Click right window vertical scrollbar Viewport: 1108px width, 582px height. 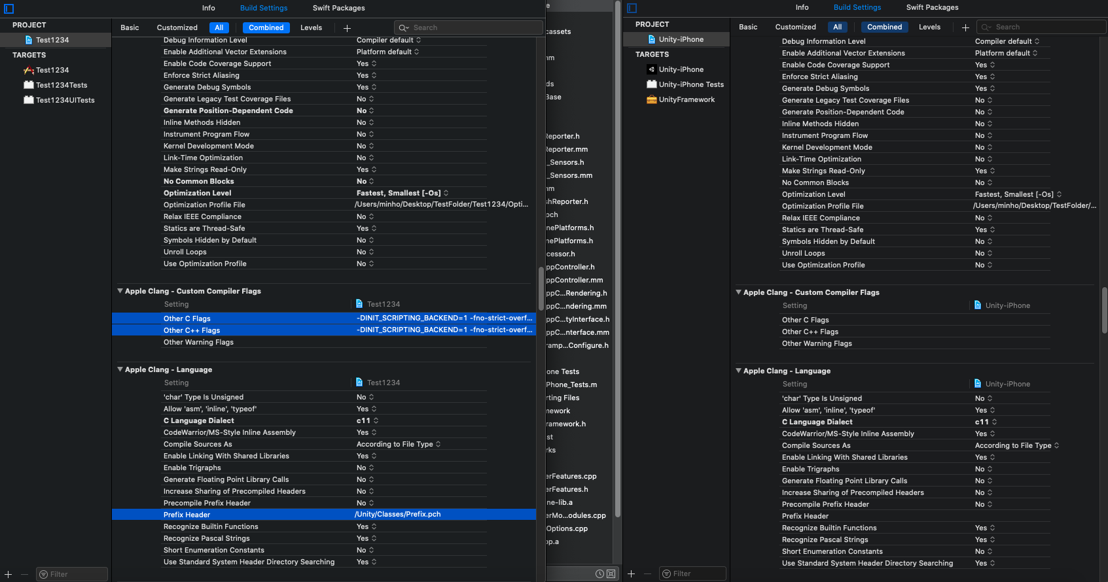pos(1104,311)
